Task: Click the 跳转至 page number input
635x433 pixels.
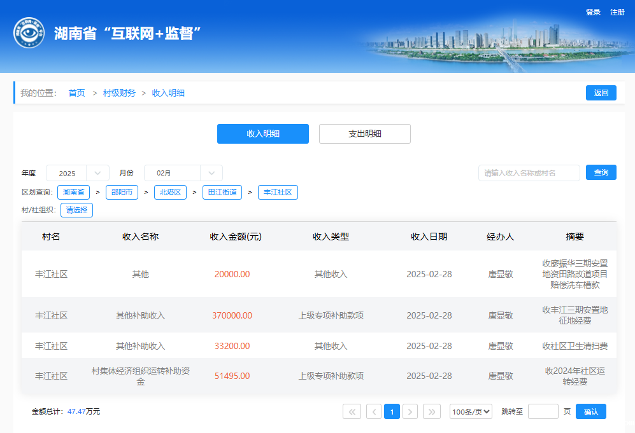Action: [543, 411]
